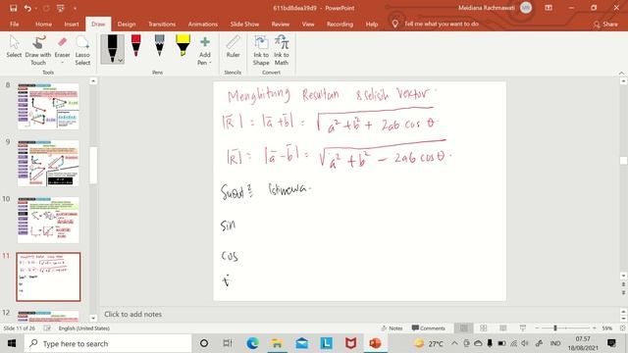Open the Comments pane

tap(428, 328)
